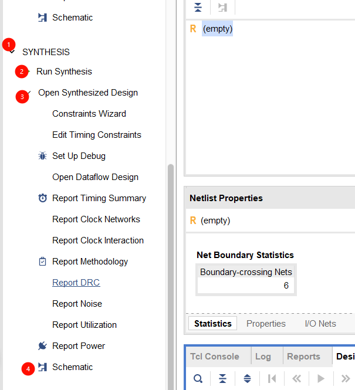Click the clipboard icon next to Report Methodology
This screenshot has width=355, height=390.
[x=42, y=262]
